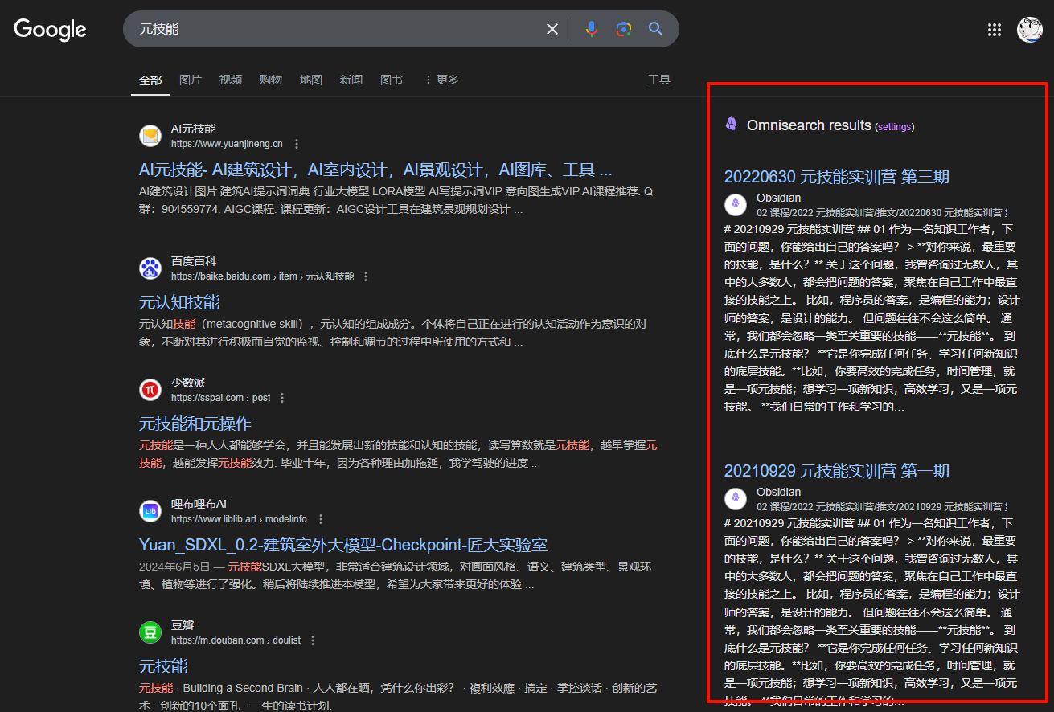The height and width of the screenshot is (712, 1054).
Task: Switch to the 地图 tab
Action: pos(311,80)
